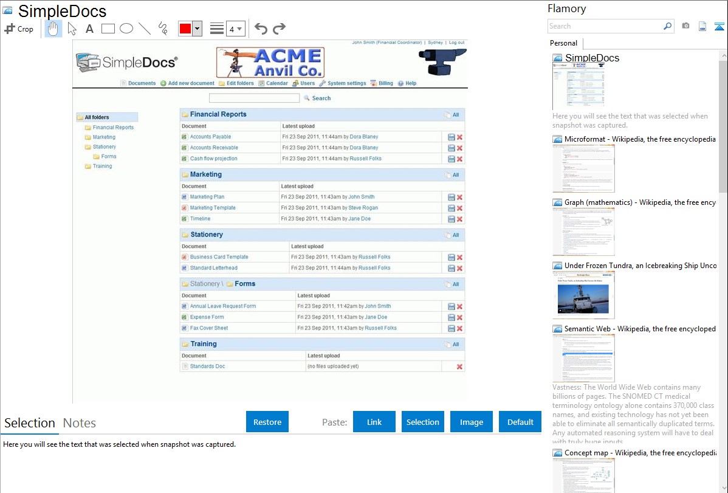Image resolution: width=728 pixels, height=493 pixels.
Task: Select the straight line tool
Action: click(145, 29)
